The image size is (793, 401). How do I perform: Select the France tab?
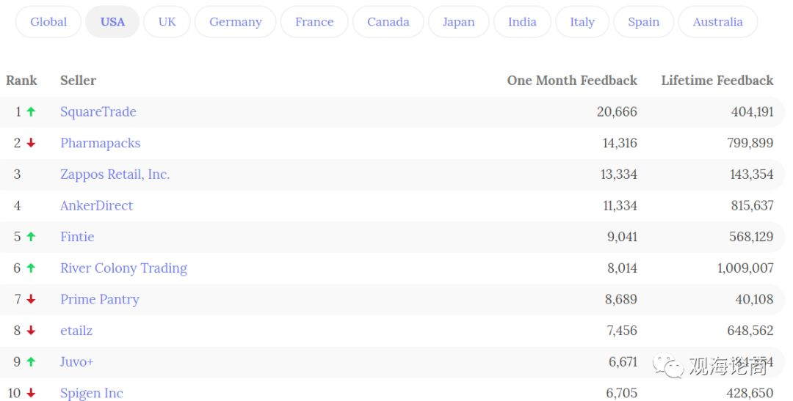click(x=314, y=22)
